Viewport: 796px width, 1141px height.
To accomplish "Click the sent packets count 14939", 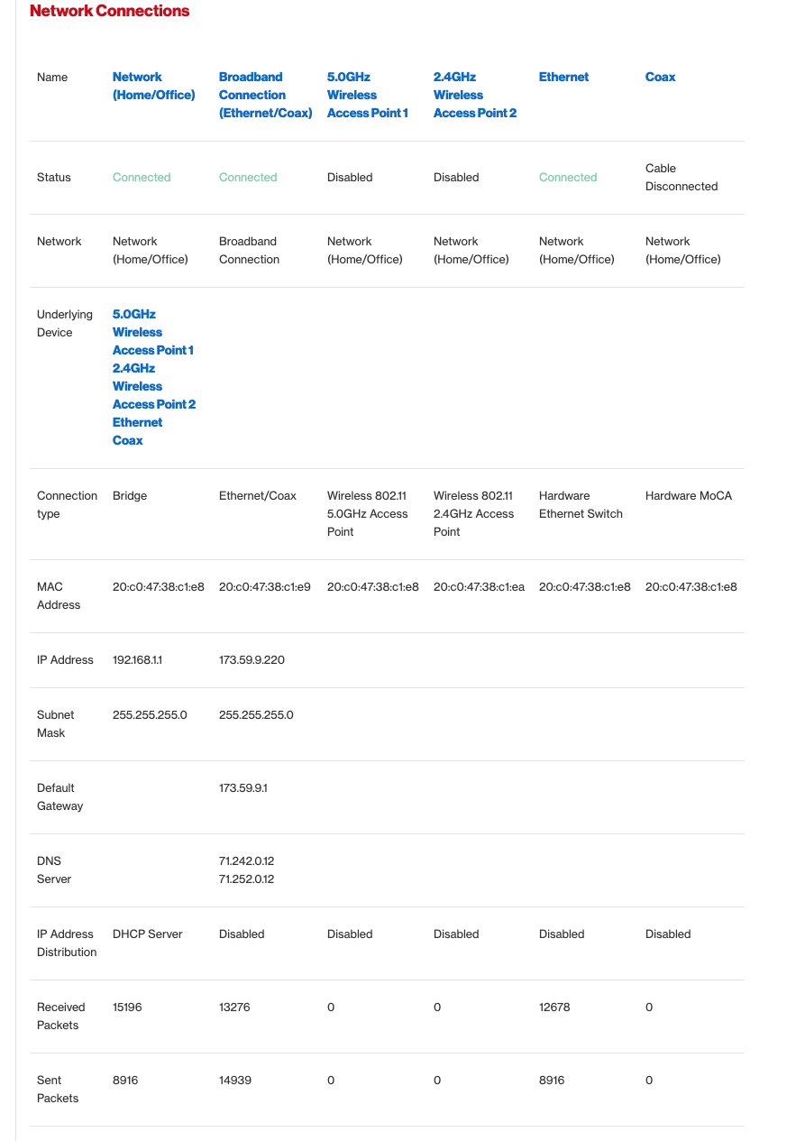I will point(234,1081).
